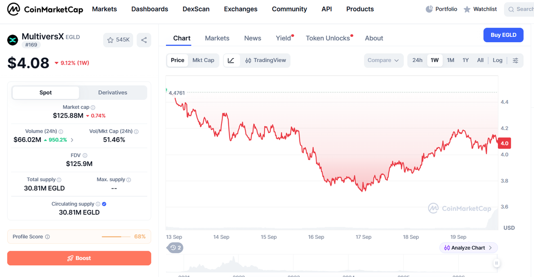Screen dimensions: 534x277
Task: Click Total supply info icon
Action: [59, 180]
